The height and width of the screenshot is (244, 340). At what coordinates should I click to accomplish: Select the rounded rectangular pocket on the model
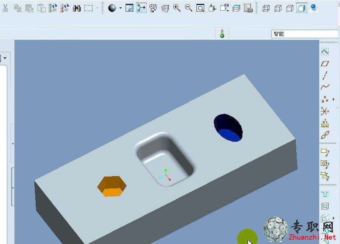165,159
